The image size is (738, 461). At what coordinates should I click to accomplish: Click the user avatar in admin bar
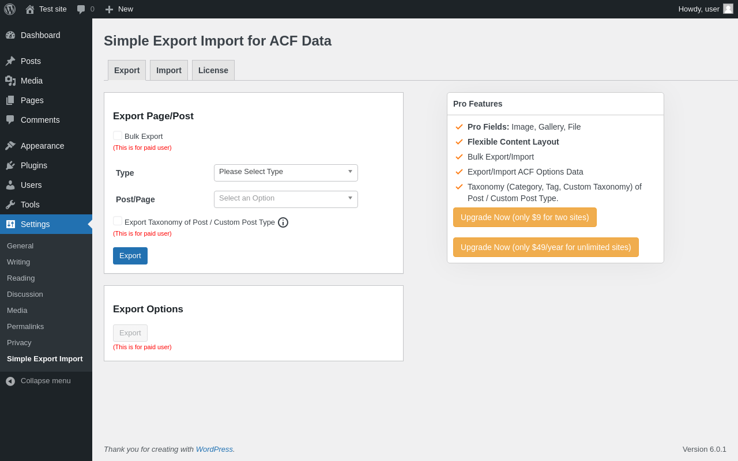pos(728,9)
